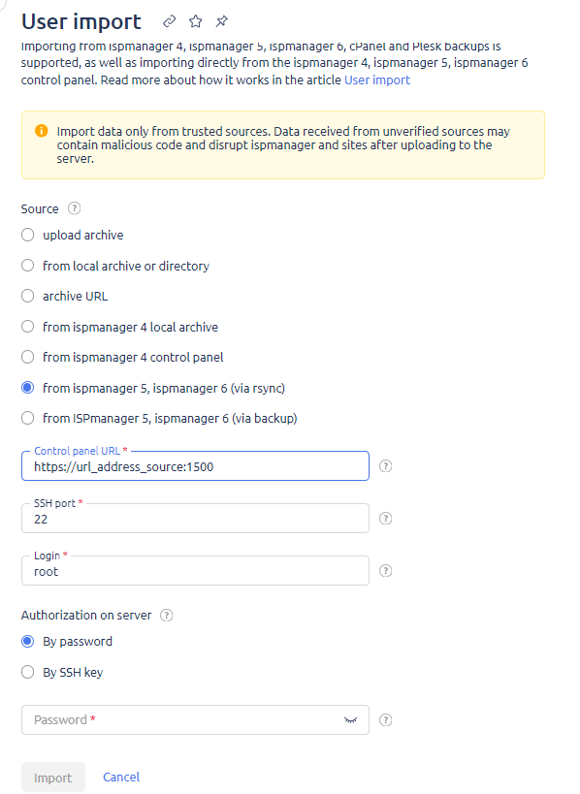Click the trusted sources warning text
580x794 pixels.
pyautogui.click(x=282, y=144)
